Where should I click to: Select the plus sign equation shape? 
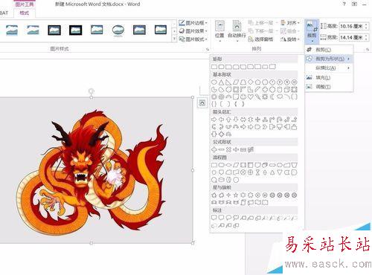tap(214, 149)
